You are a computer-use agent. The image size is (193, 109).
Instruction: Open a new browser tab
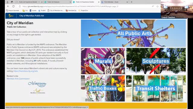[131, 2]
